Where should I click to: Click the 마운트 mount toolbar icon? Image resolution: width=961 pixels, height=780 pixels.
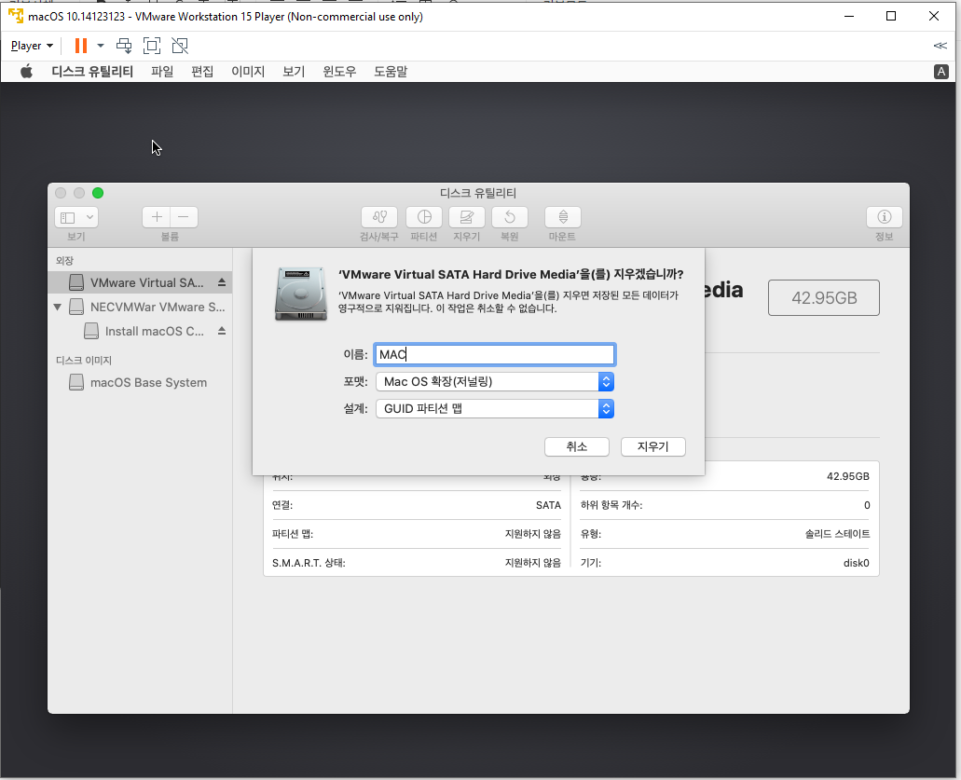pos(563,217)
